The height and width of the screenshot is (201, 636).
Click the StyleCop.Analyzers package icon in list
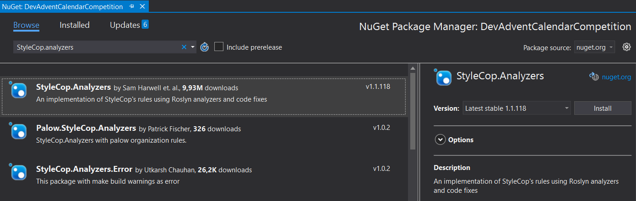click(19, 91)
